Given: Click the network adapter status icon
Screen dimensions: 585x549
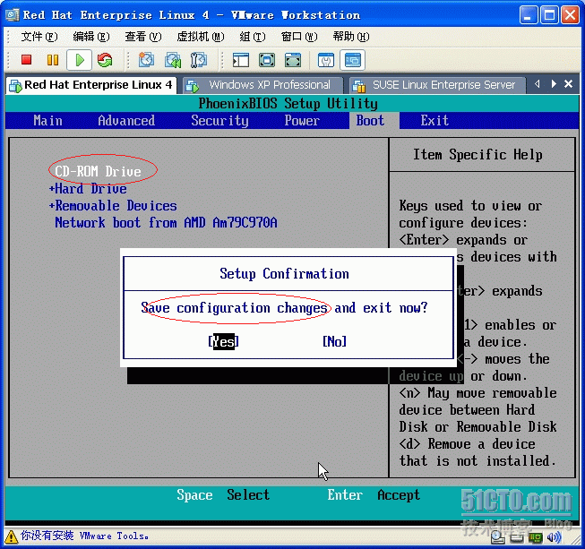Looking at the screenshot, I should click(536, 537).
